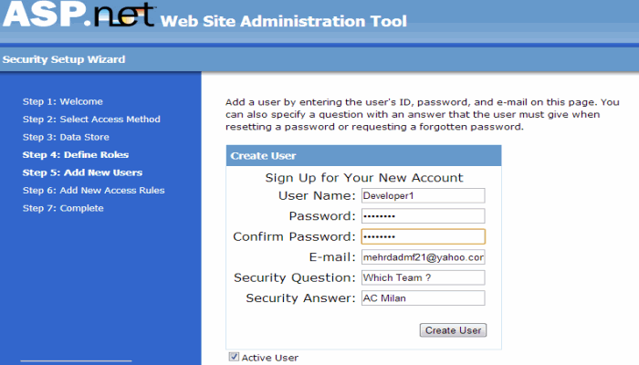
Task: Open Step 2: Select Access Method
Action: 91,120
